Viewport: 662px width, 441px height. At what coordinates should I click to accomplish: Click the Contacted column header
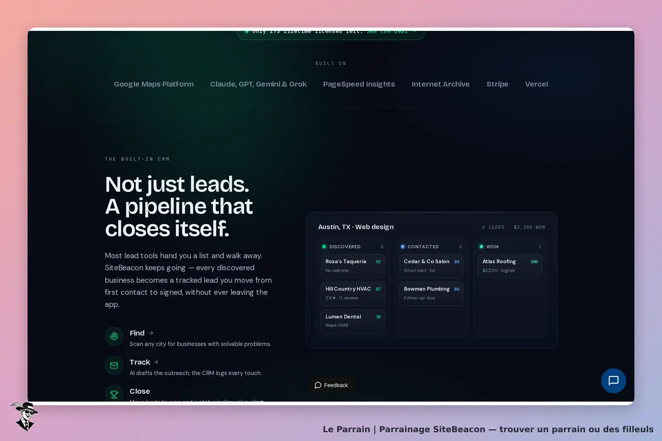(x=431, y=247)
